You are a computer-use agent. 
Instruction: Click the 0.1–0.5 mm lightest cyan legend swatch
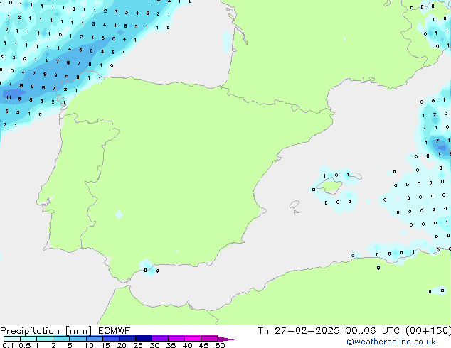pos(12,339)
